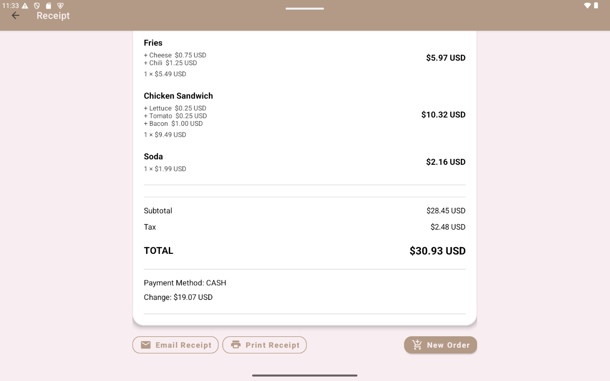
Task: Select the Chicken Sandwich line item
Action: pyautogui.click(x=305, y=114)
